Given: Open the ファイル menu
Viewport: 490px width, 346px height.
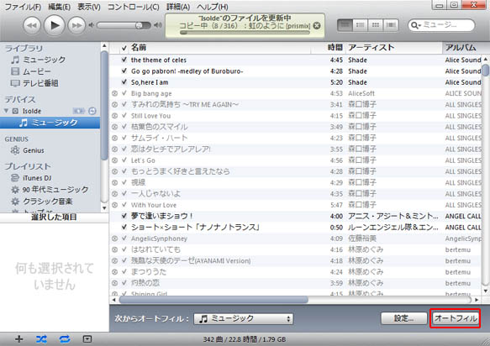Looking at the screenshot, I should [x=23, y=7].
